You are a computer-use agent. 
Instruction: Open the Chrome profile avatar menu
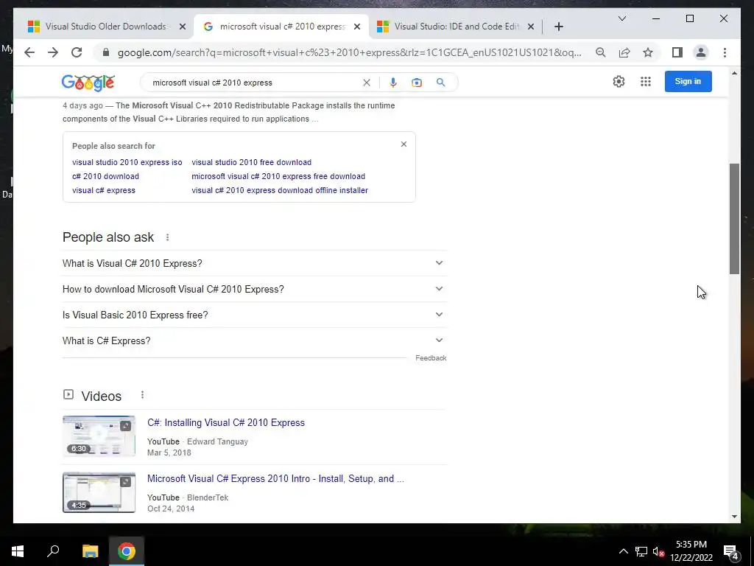click(x=701, y=52)
